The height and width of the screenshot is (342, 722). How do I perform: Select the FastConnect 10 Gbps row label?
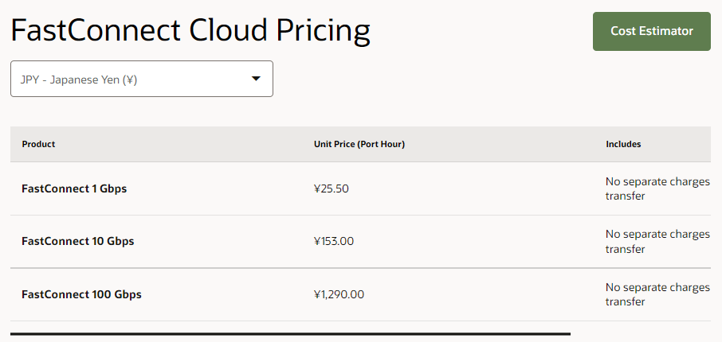(x=77, y=241)
